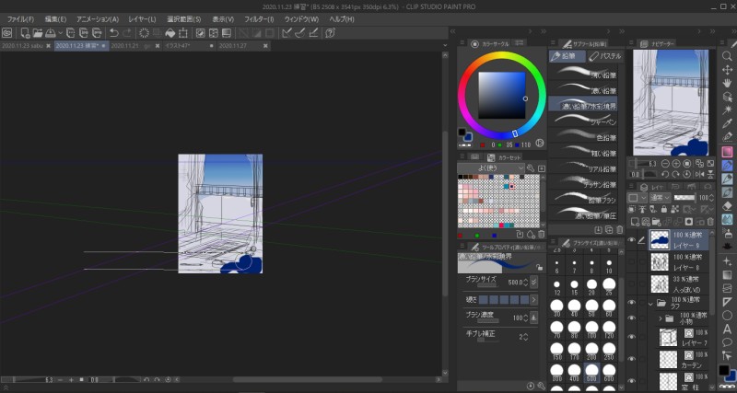Screen dimensions: 737x393
Task: Select the Zoom magnifier tool
Action: [x=727, y=56]
